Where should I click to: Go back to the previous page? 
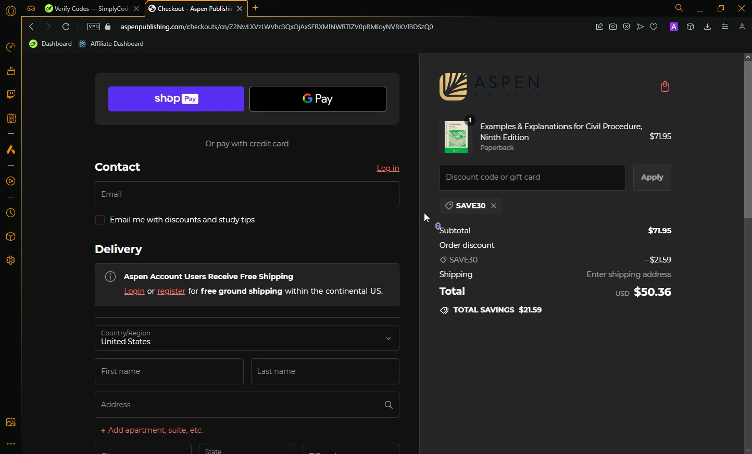point(31,27)
